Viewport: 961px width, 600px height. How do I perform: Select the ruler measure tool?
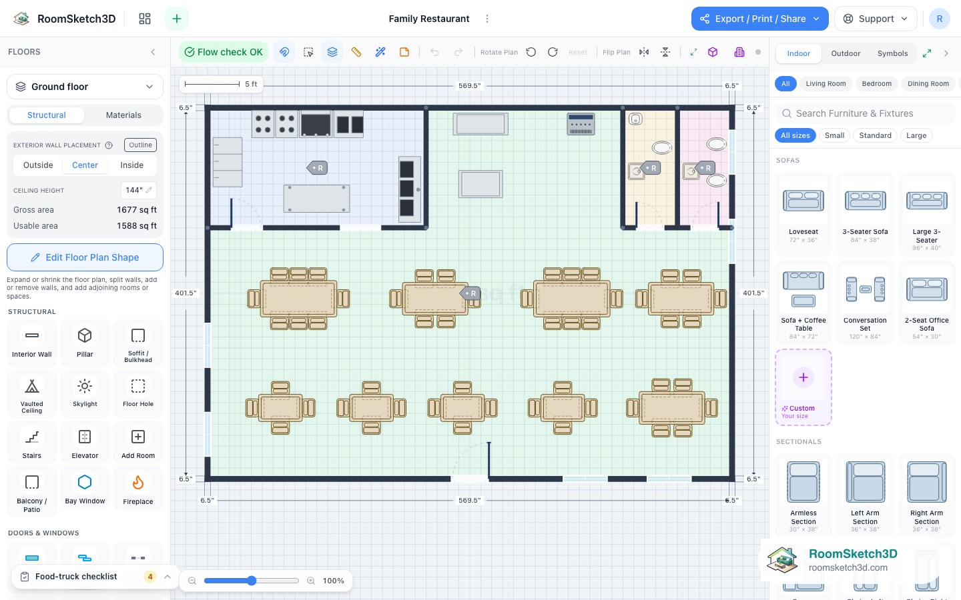coord(356,52)
